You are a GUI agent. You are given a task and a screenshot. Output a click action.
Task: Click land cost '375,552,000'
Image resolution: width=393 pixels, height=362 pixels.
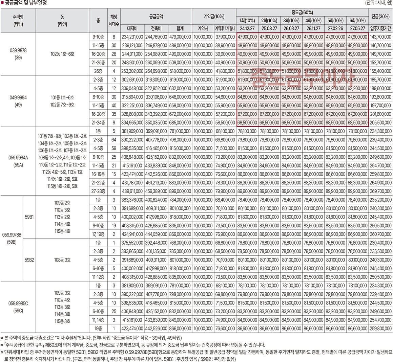[132, 243]
